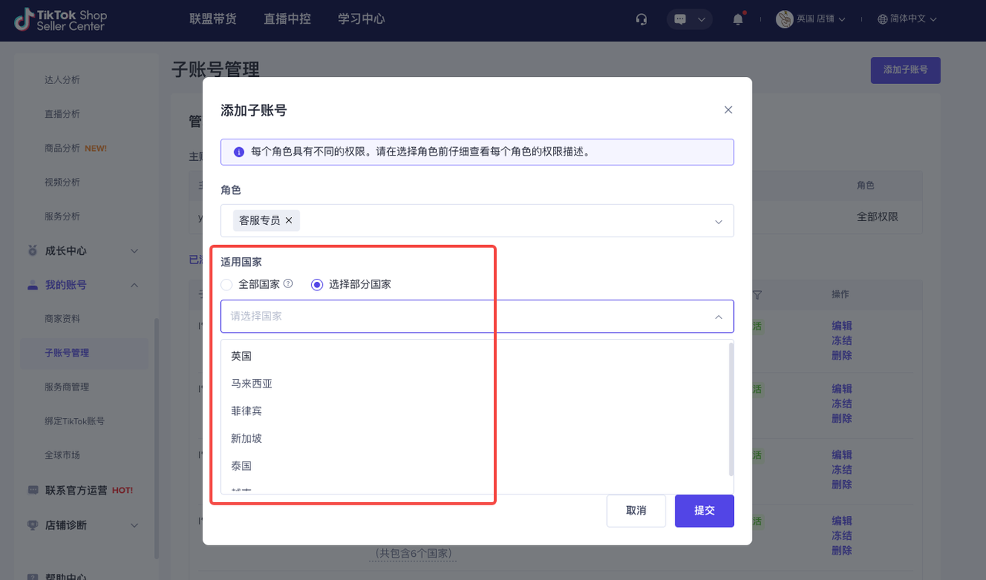Click the customer service headset icon
Viewport: 986px width, 580px height.
click(x=642, y=19)
